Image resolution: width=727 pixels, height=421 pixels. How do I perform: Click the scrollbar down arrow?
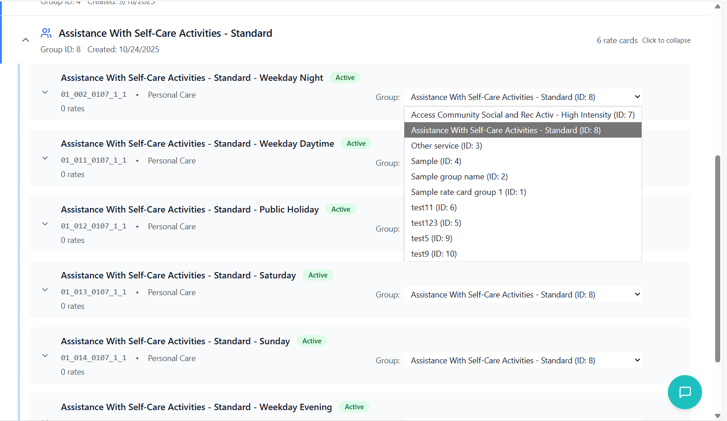(x=717, y=416)
